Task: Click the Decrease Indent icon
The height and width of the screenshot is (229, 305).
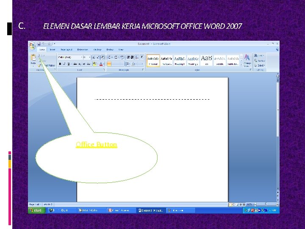Action: tap(128, 57)
